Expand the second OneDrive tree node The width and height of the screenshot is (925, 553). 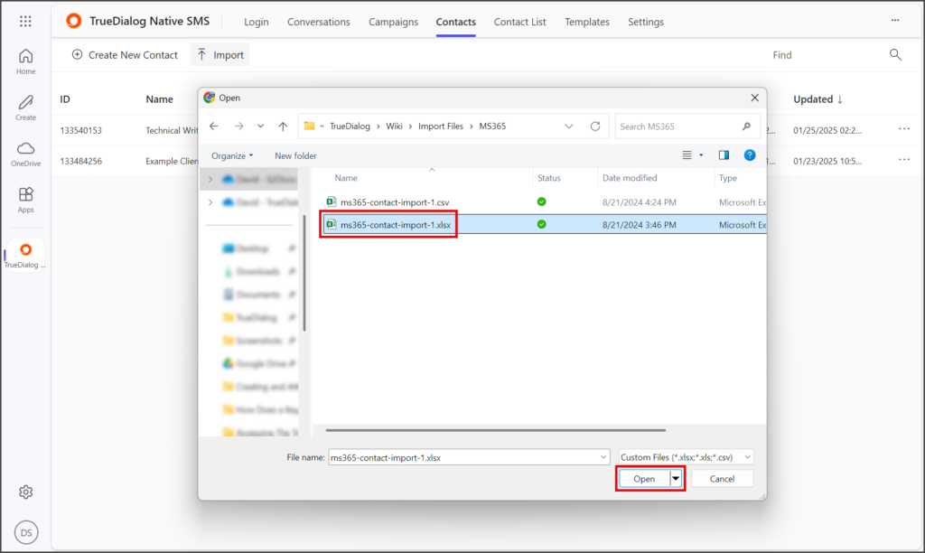click(x=210, y=202)
